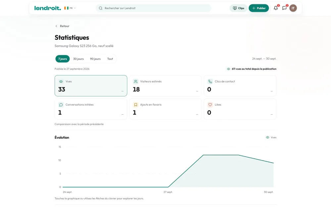Viewport: 331px width, 207px height.
Task: Open the Clips section
Action: 239,8
